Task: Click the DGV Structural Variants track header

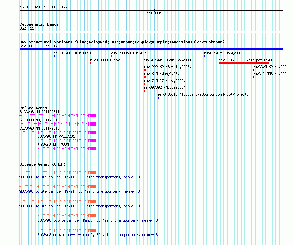Action: pos(122,42)
